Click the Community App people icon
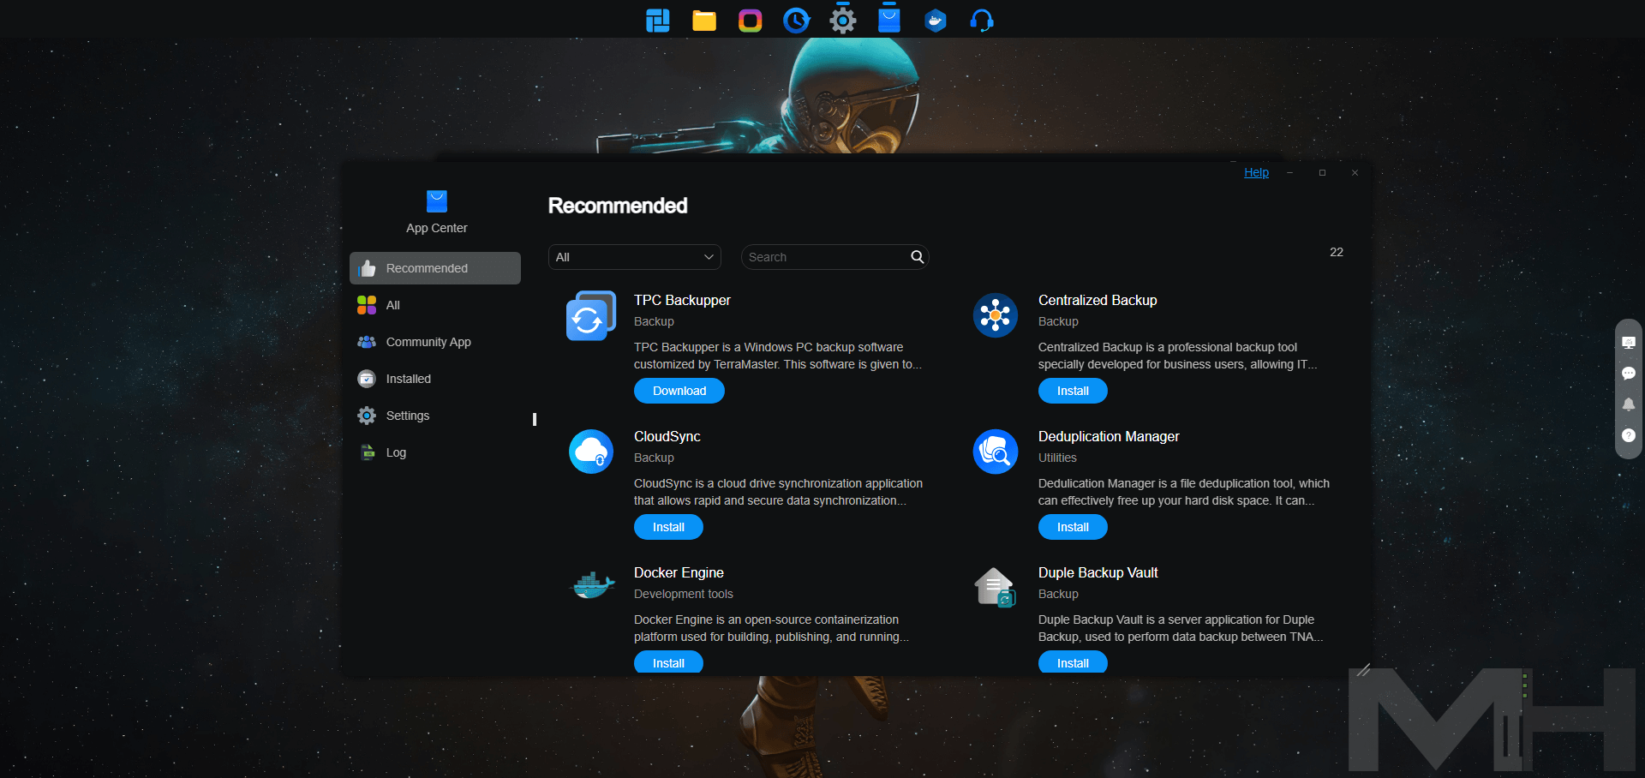The height and width of the screenshot is (778, 1645). click(x=367, y=342)
